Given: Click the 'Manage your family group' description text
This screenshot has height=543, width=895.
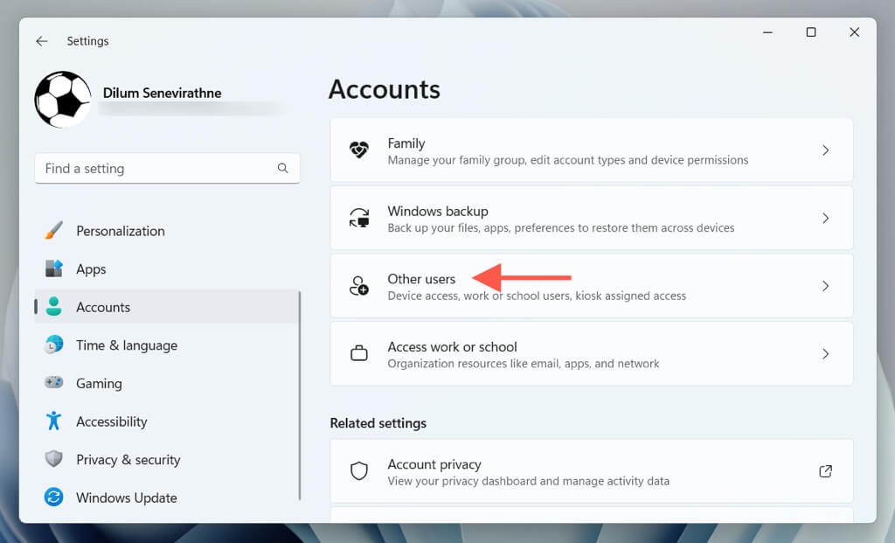Looking at the screenshot, I should point(568,160).
